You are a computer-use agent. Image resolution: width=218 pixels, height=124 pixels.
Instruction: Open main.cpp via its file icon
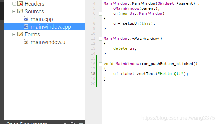26,19
